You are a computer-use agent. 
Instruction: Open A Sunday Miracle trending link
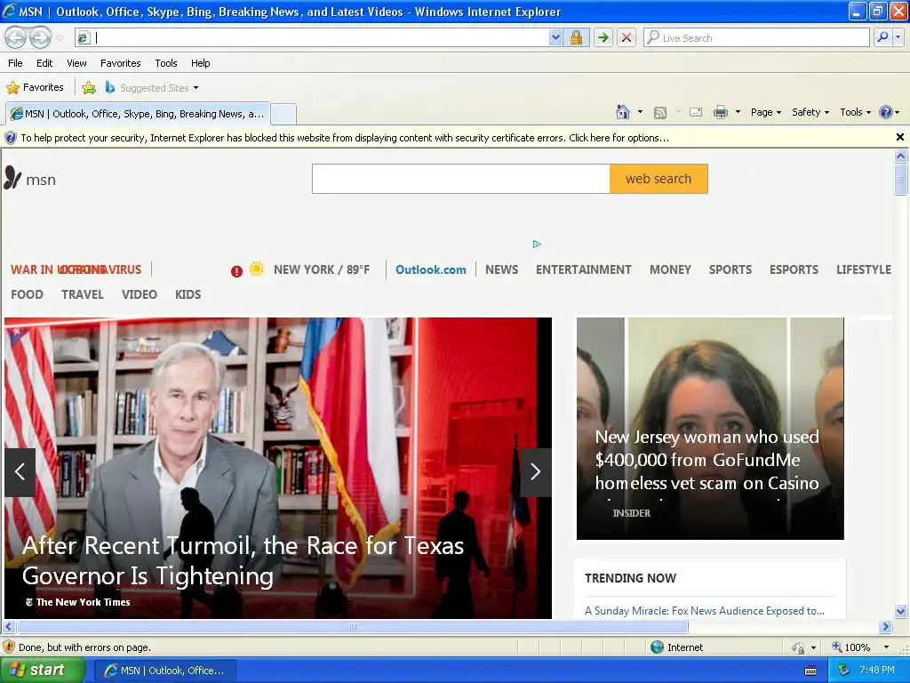705,610
